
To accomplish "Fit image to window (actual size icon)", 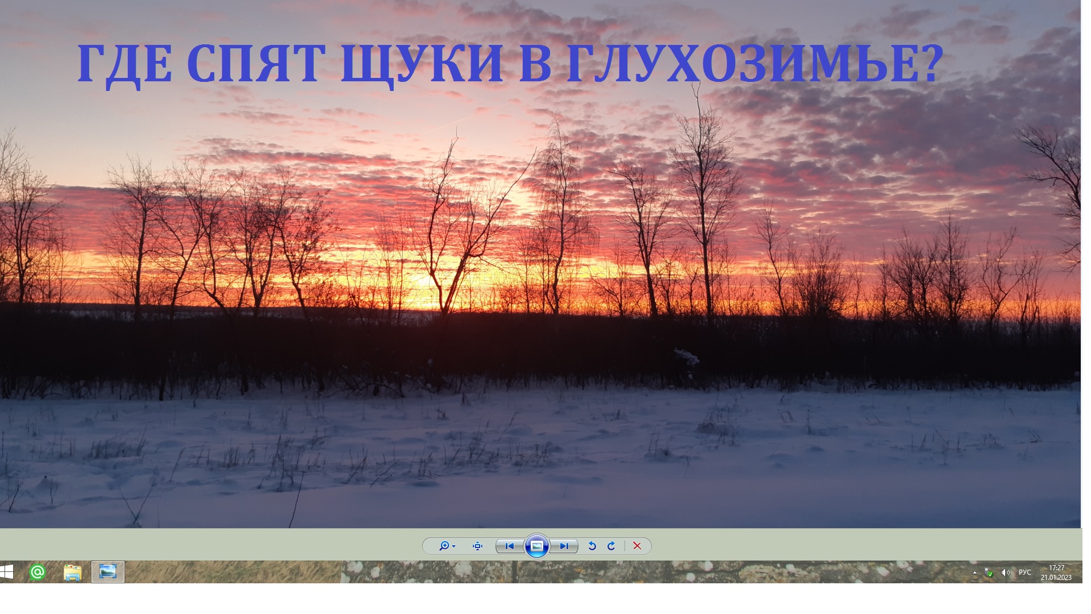I will point(477,546).
